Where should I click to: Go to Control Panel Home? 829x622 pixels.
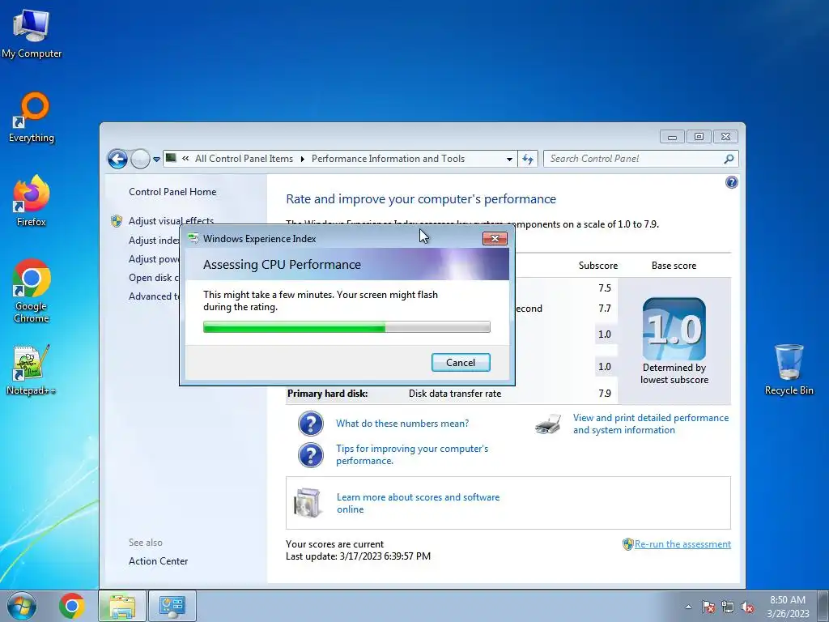[x=172, y=192]
